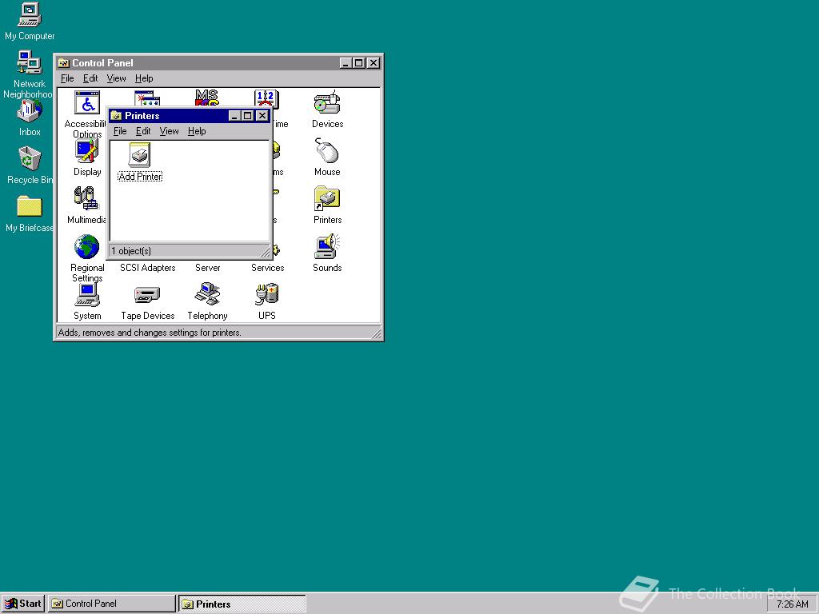This screenshot has height=614, width=819.
Task: Close the Control Panel window
Action: (373, 63)
